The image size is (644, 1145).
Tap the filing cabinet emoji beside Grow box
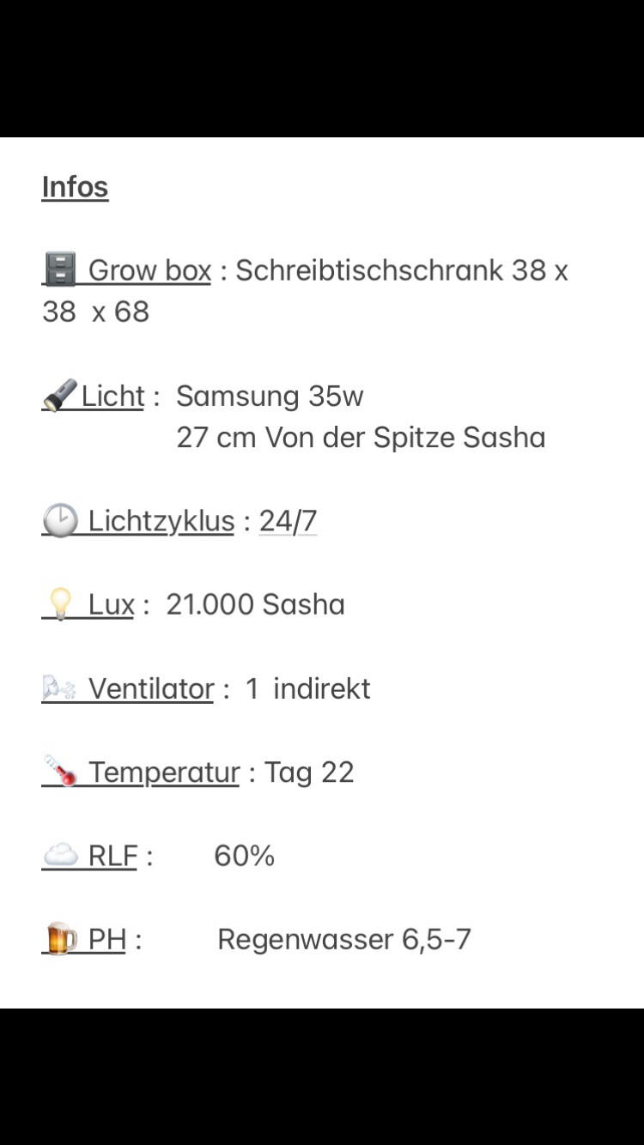pyautogui.click(x=59, y=270)
